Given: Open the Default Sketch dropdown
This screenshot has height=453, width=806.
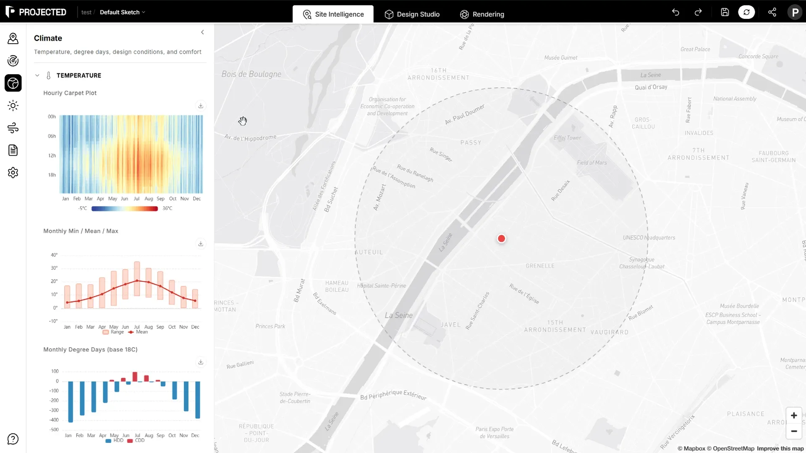Looking at the screenshot, I should tap(122, 12).
